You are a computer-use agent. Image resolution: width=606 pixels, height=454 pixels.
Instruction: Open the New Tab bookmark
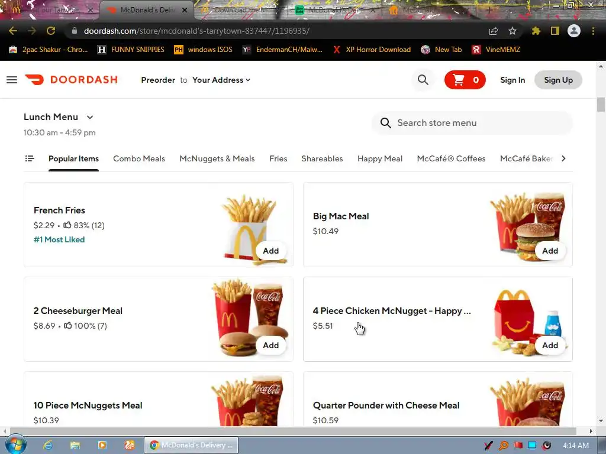click(441, 50)
